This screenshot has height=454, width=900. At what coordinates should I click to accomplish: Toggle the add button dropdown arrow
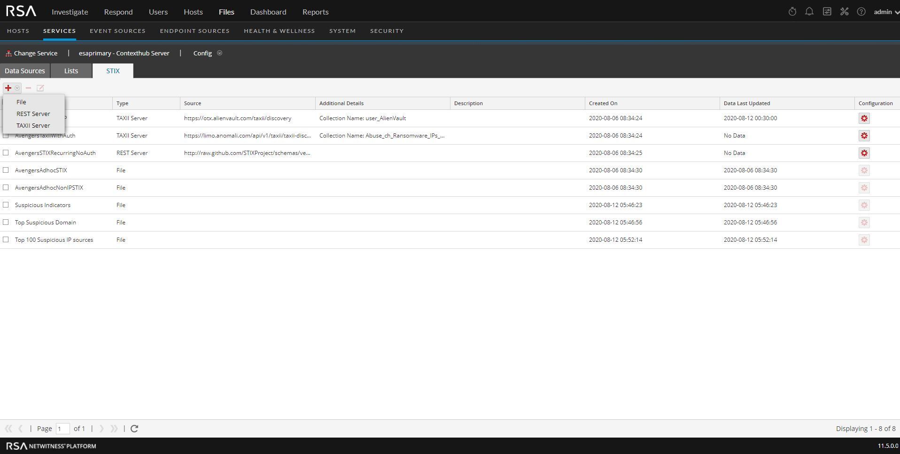point(17,88)
